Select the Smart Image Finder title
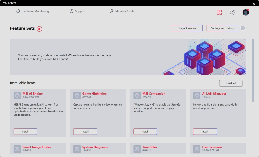259x157 pixels. pos(37,147)
